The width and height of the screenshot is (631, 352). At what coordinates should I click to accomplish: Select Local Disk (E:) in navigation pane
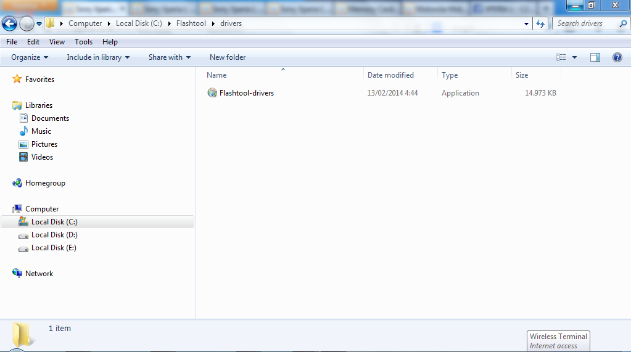pos(54,247)
